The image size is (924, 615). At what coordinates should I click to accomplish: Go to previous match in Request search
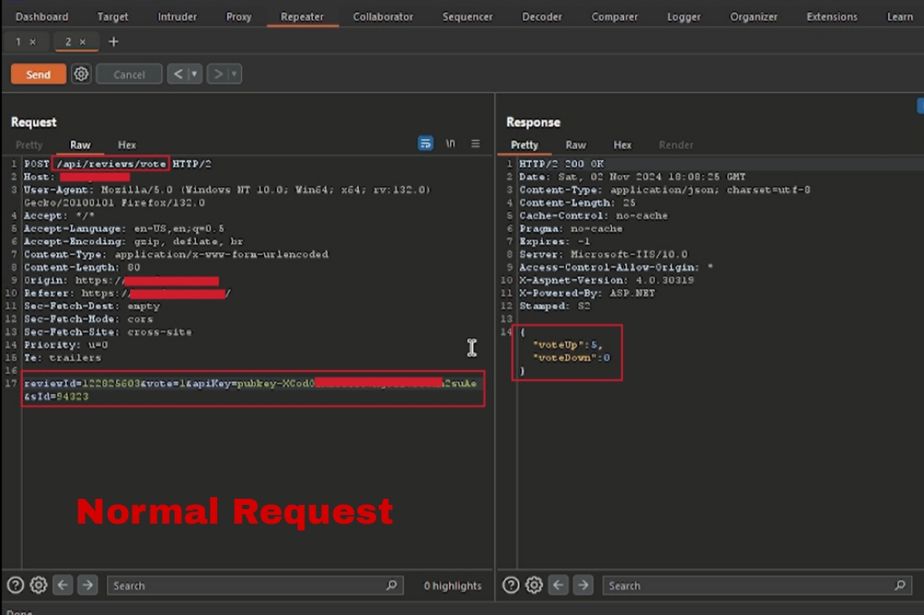tap(63, 585)
